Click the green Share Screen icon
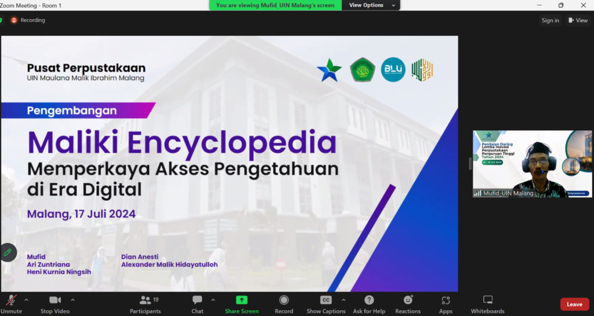The height and width of the screenshot is (316, 594). click(x=242, y=300)
